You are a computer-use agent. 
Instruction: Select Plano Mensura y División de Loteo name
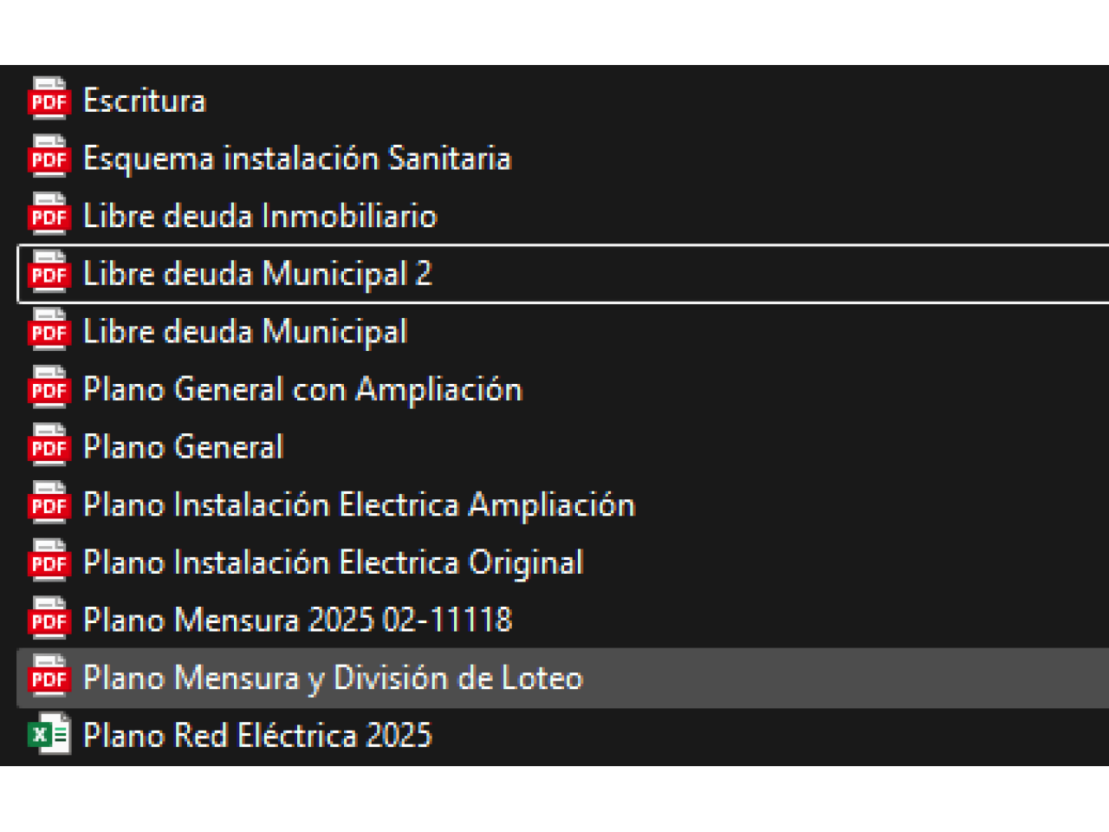[x=333, y=678]
